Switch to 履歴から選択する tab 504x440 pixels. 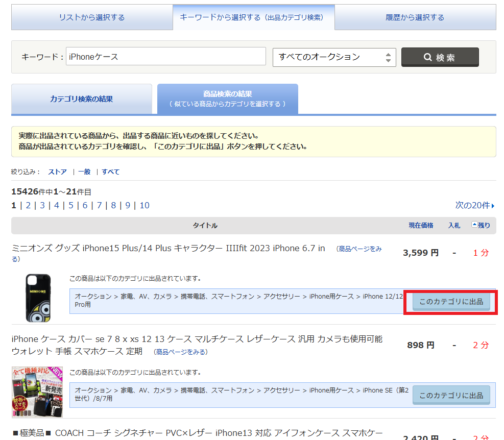(415, 17)
